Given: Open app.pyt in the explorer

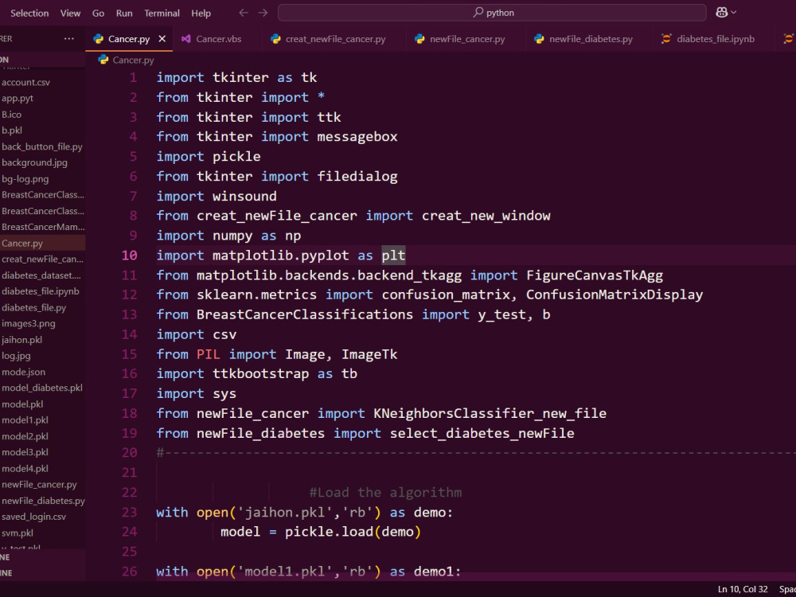Looking at the screenshot, I should tap(18, 98).
